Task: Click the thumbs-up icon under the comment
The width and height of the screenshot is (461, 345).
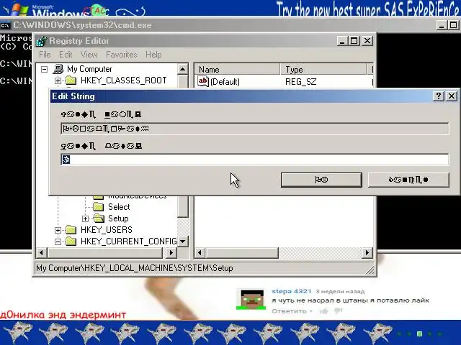Action: tap(324, 311)
